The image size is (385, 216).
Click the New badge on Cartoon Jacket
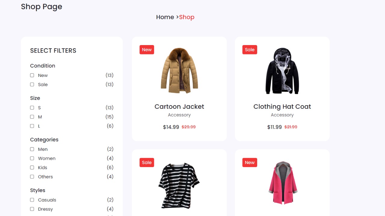[147, 50]
